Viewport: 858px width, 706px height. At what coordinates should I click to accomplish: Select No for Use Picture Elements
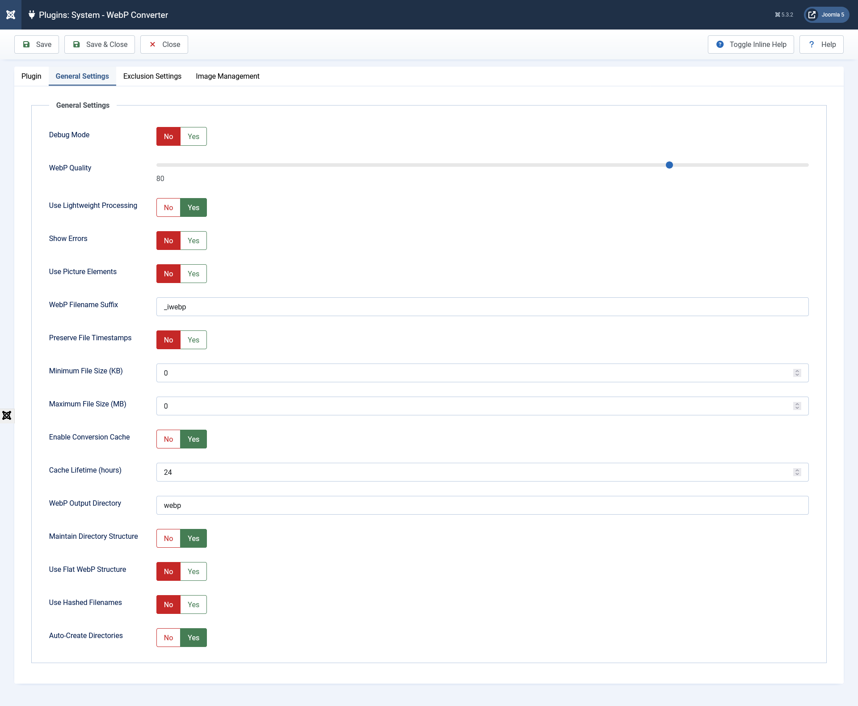click(168, 274)
